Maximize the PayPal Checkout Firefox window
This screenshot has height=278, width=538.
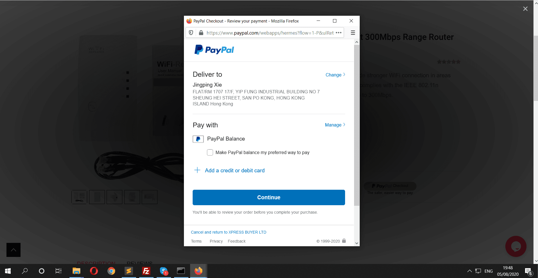[335, 21]
